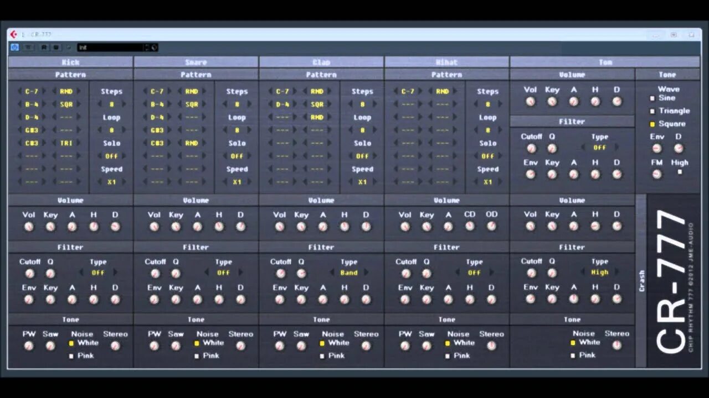Click the Hihat section header
The image size is (709, 398).
(x=446, y=62)
